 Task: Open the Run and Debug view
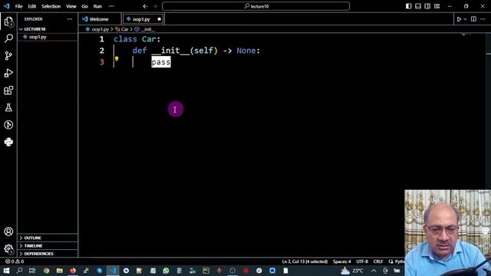pyautogui.click(x=8, y=73)
